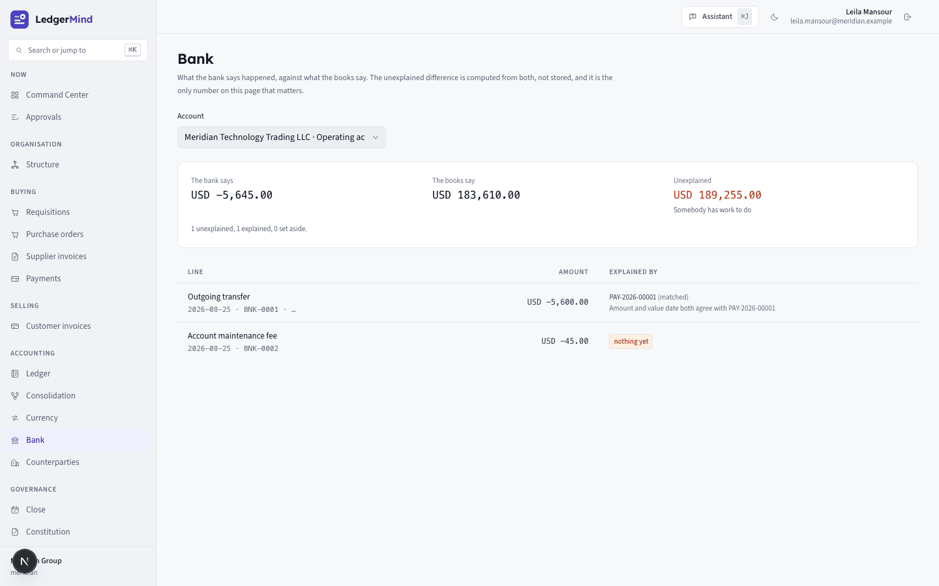Click the USD −5,600.00 amount
939x586 pixels.
pos(558,302)
